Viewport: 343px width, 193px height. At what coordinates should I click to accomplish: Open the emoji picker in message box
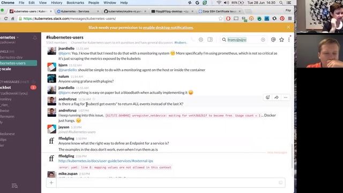pyautogui.click(x=281, y=182)
